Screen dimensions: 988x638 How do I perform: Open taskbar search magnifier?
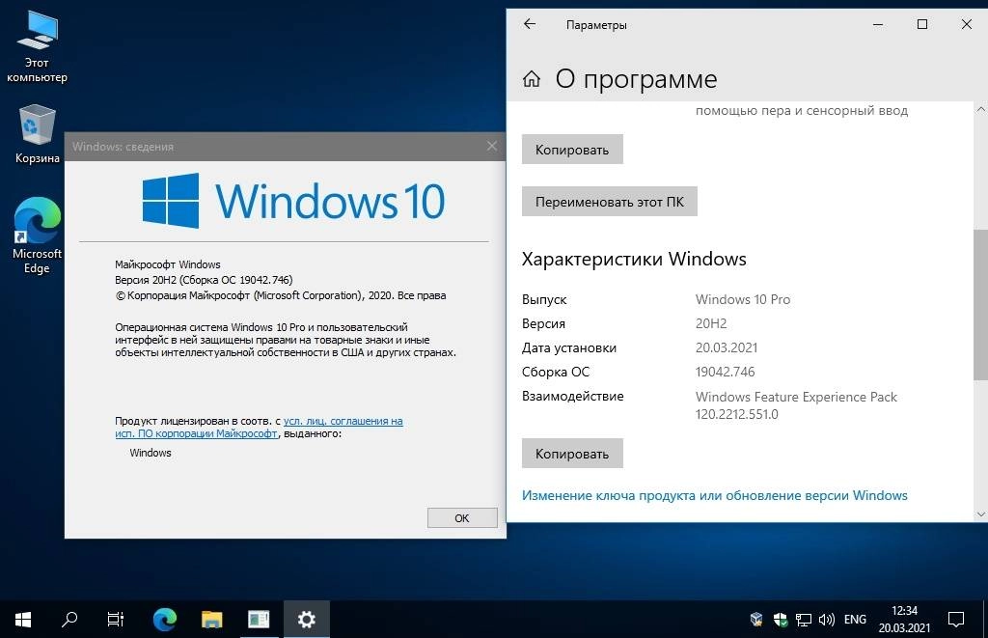pos(69,620)
